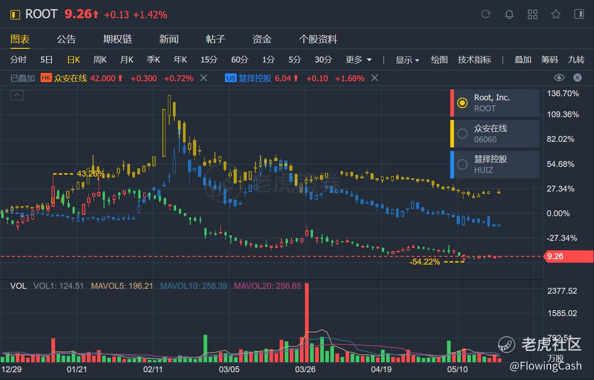Viewport: 594px width, 380px height.
Task: Expand 更多 periods dropdown
Action: [359, 60]
